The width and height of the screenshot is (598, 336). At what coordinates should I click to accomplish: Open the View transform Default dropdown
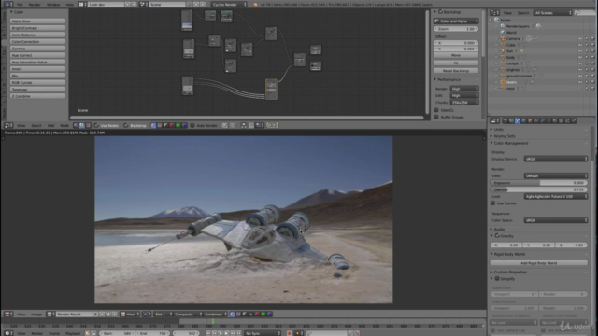pos(556,176)
